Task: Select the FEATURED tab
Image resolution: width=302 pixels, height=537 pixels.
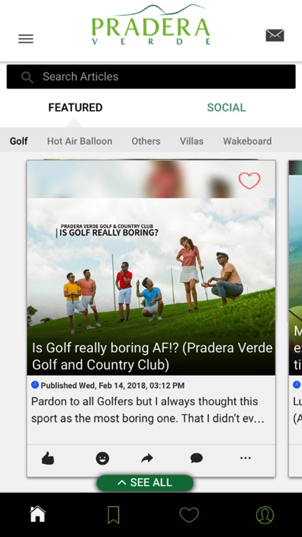Action: [x=75, y=107]
